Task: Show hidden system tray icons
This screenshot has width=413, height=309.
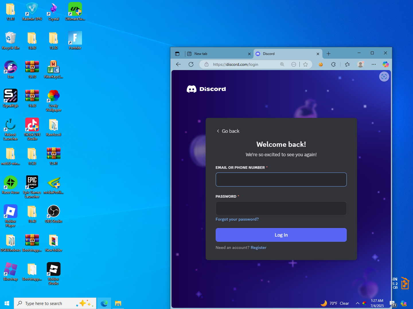Action: 357,303
